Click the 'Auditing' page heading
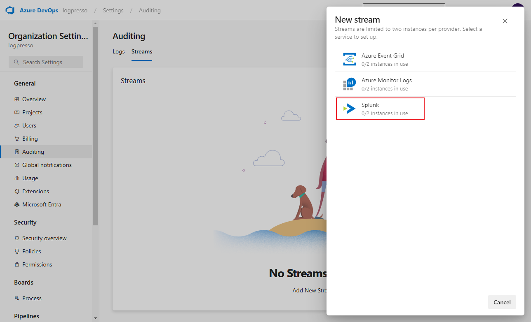The image size is (531, 322). point(129,36)
